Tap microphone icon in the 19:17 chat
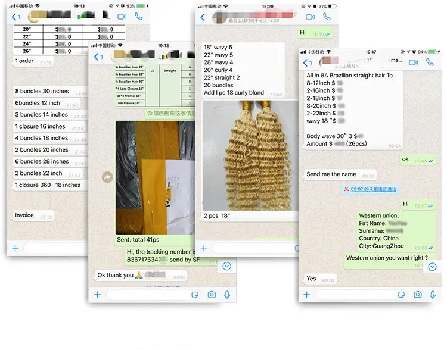The image size is (447, 350). [433, 295]
